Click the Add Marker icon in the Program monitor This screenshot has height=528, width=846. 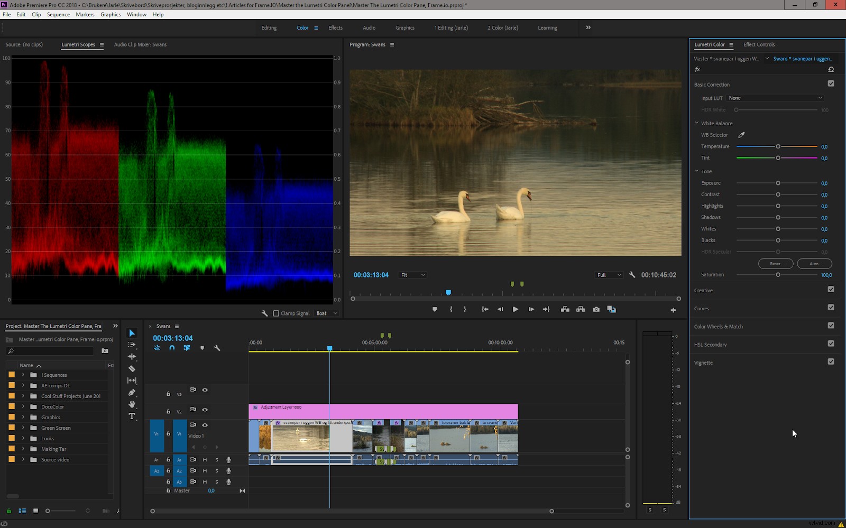435,309
